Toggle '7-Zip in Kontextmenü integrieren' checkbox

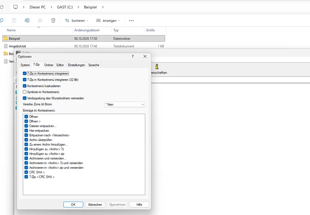(24, 73)
